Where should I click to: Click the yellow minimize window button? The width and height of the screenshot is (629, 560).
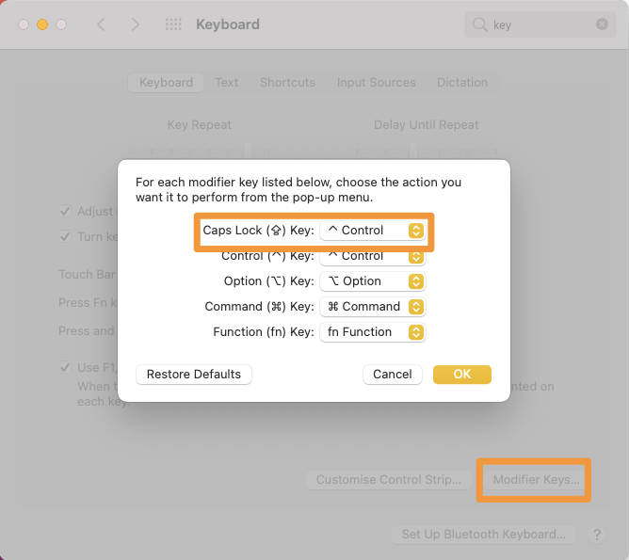tap(42, 24)
